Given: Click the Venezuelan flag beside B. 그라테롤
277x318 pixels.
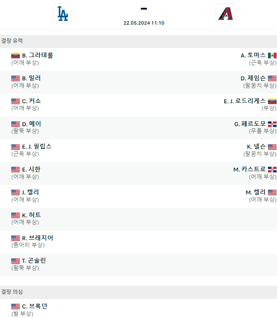Looking at the screenshot, I should click(16, 55).
